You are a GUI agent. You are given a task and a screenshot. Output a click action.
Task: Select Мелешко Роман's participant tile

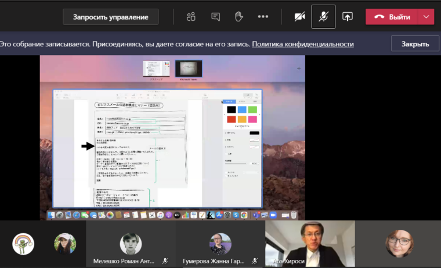click(131, 244)
